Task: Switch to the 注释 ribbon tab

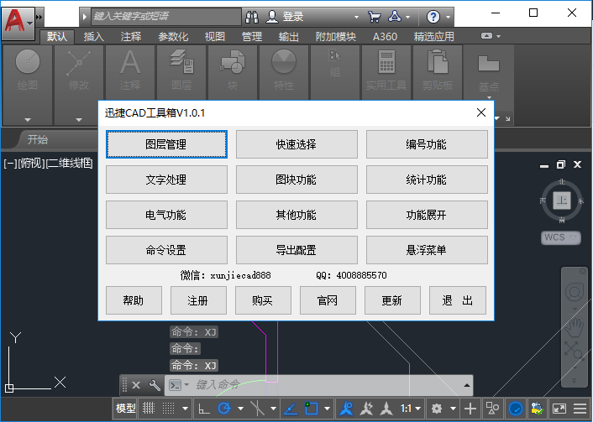Action: click(x=130, y=37)
